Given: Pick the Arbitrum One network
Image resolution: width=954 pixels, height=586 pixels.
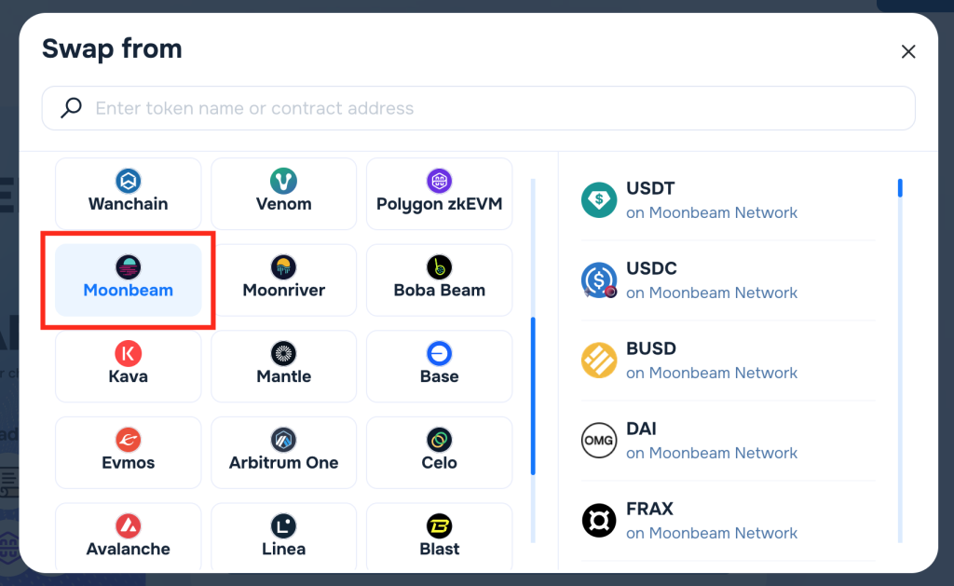Looking at the screenshot, I should (x=283, y=453).
